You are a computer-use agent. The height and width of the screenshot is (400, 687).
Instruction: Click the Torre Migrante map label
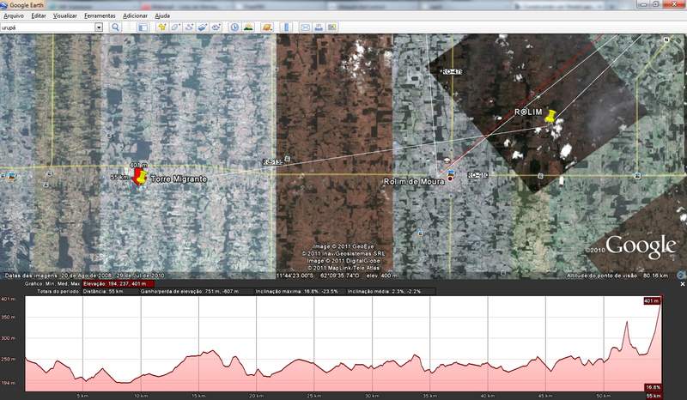179,179
